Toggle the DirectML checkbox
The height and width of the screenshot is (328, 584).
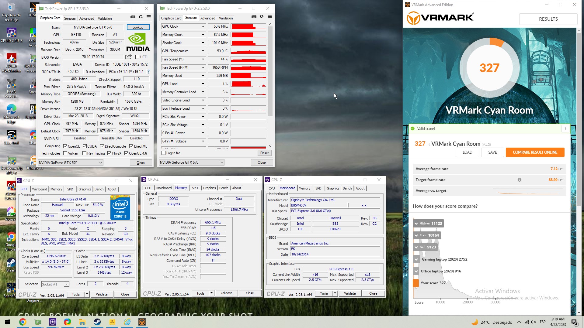coord(131,146)
